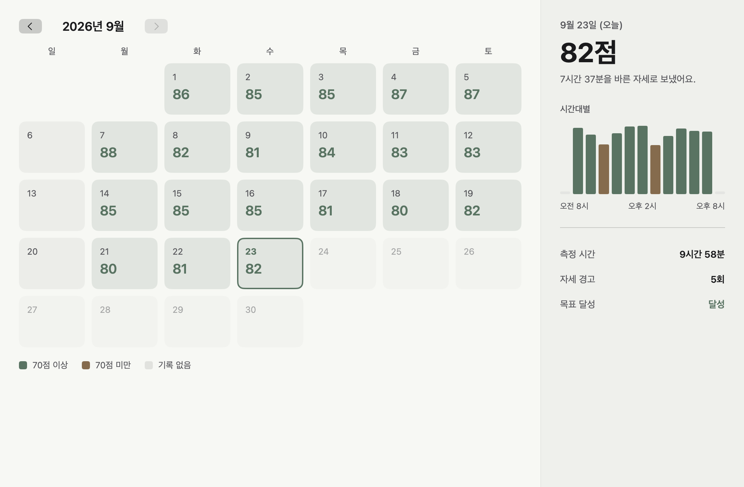Open day 14 with score 85
Screen dimensions: 744x487
coord(124,205)
